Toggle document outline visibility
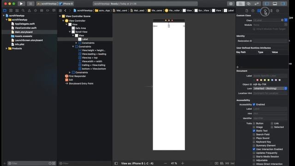This screenshot has height=166, width=295. pyautogui.click(x=116, y=163)
